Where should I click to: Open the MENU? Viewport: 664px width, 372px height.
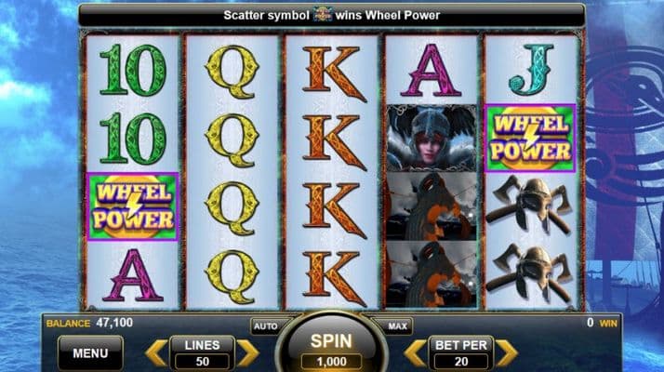[90, 352]
